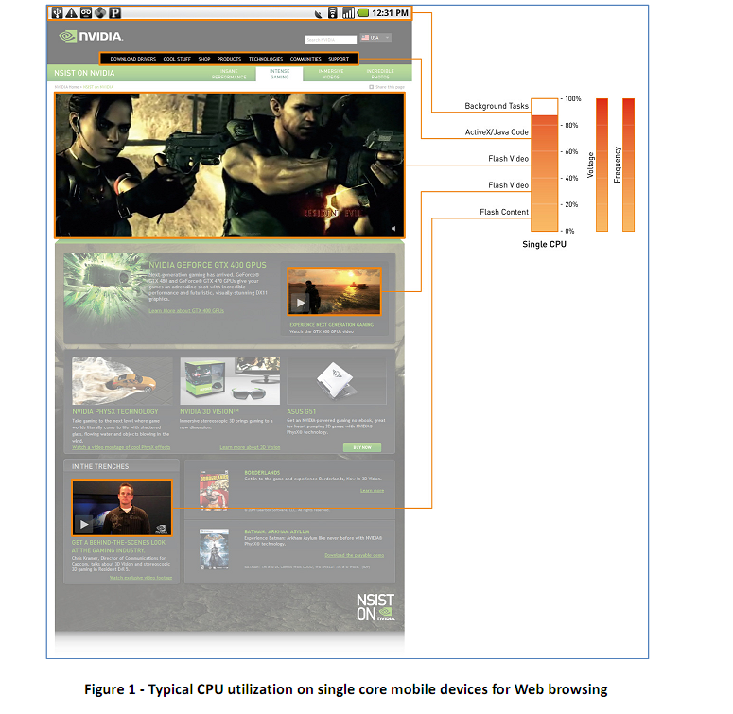
Task: Open the ASUS G51 laptop thumbnail
Action: 337,381
